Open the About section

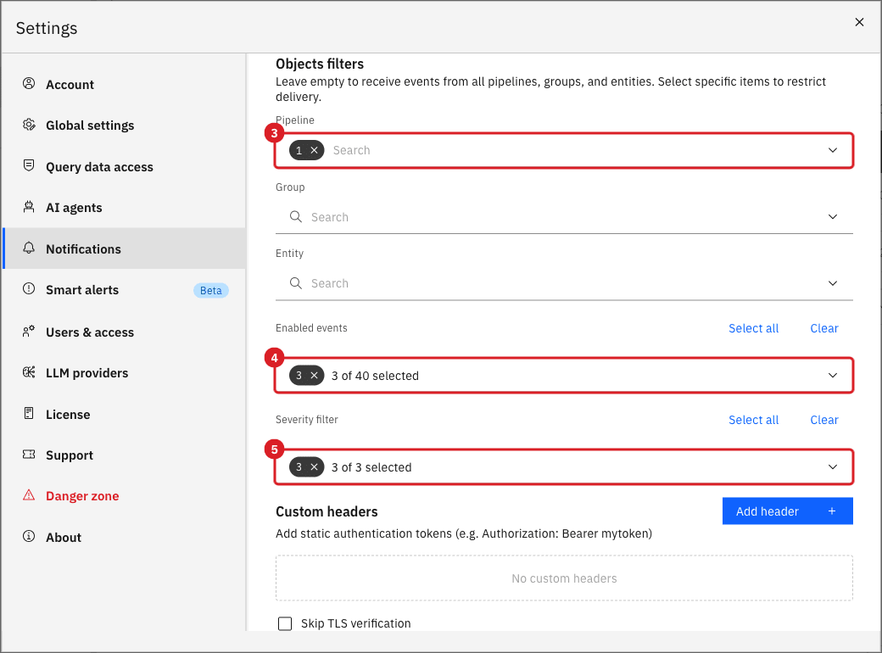pos(125,537)
